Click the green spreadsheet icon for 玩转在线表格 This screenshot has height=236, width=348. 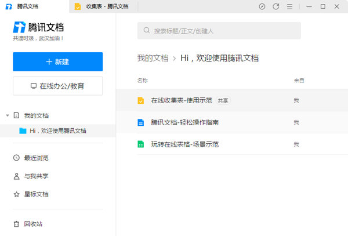pyautogui.click(x=140, y=144)
